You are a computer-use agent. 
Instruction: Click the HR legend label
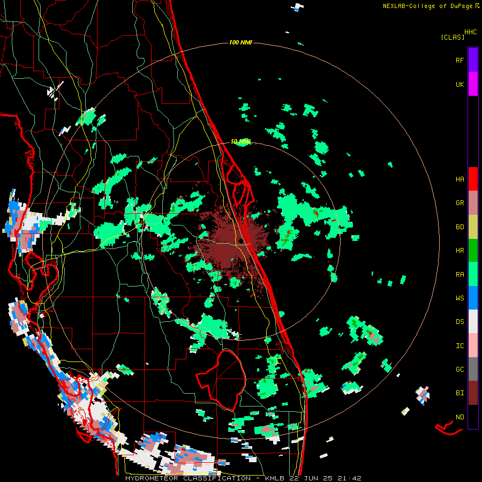(x=460, y=251)
